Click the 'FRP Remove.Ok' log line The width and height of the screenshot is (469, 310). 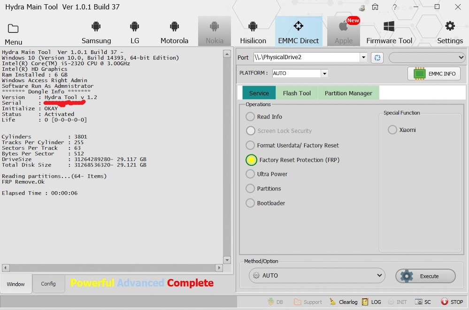[23, 182]
